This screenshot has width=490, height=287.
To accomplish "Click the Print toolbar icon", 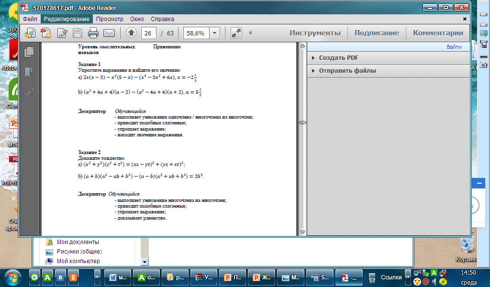I will (x=93, y=33).
